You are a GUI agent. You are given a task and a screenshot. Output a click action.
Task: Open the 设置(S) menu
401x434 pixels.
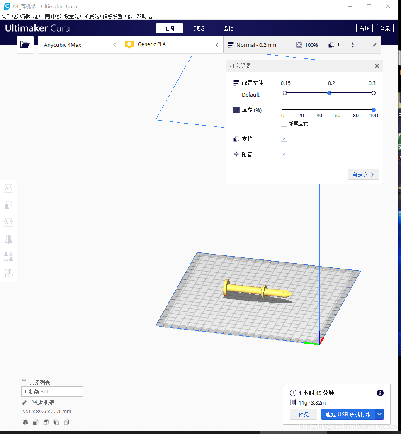(x=73, y=16)
